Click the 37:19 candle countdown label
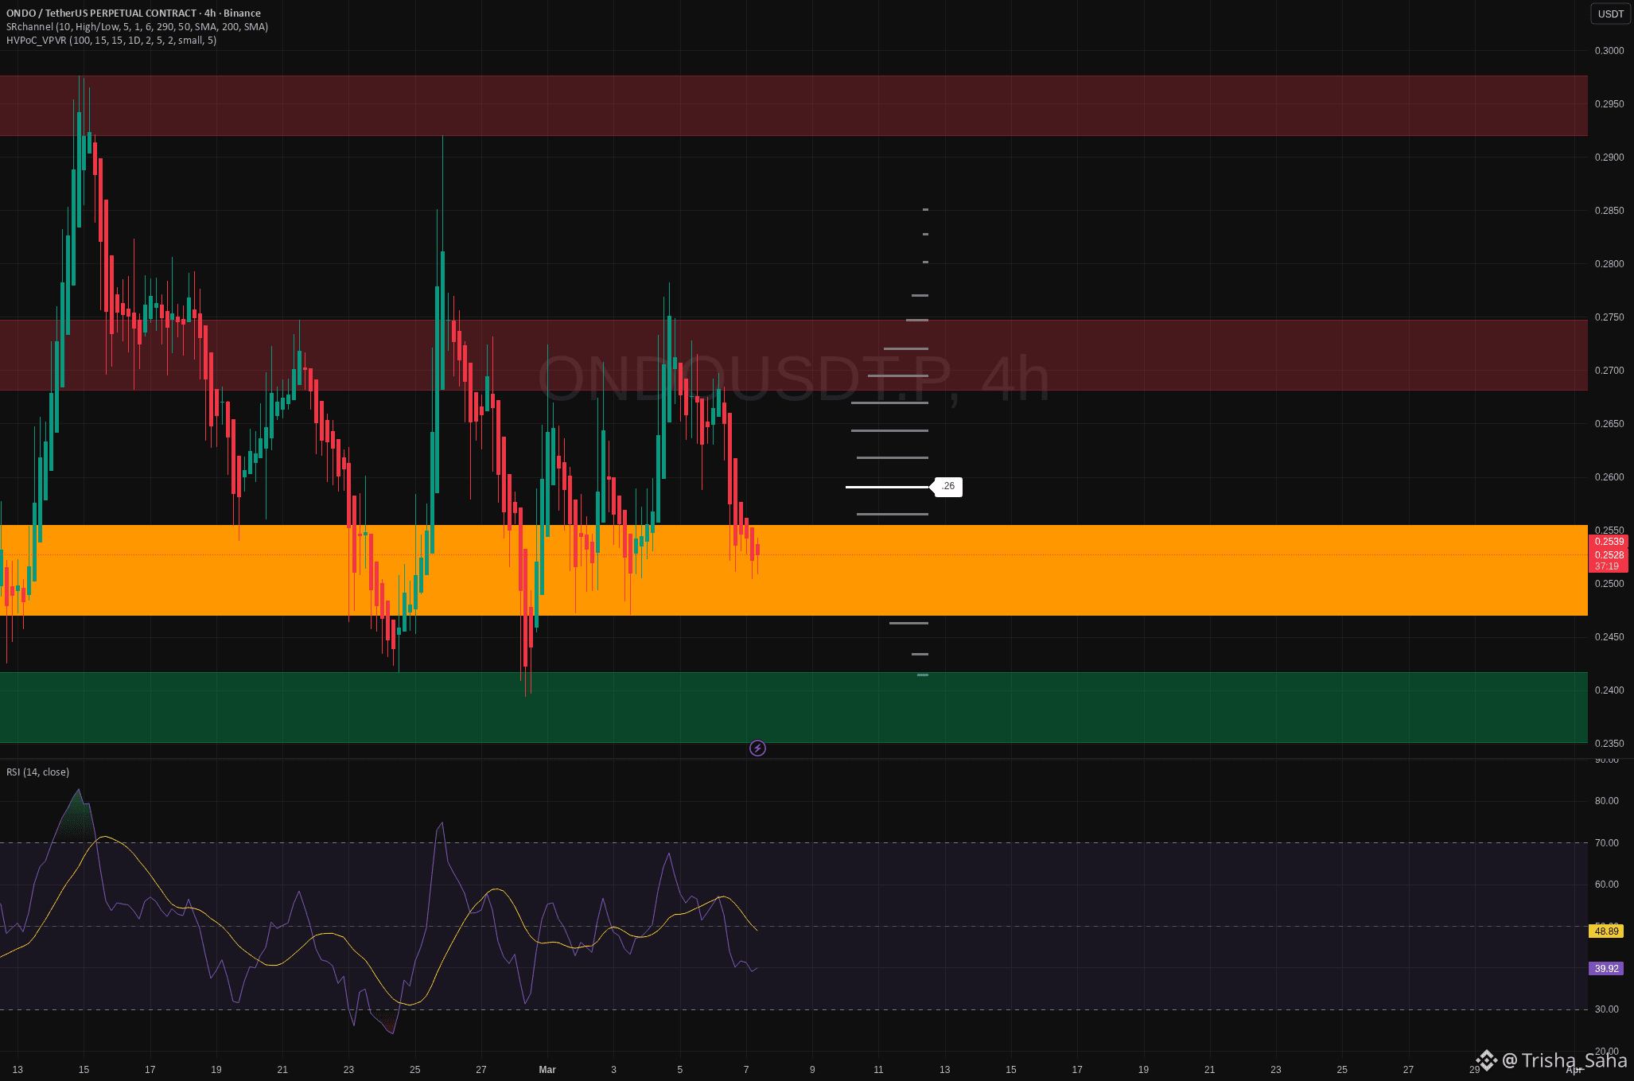Image resolution: width=1634 pixels, height=1081 pixels. [1606, 566]
